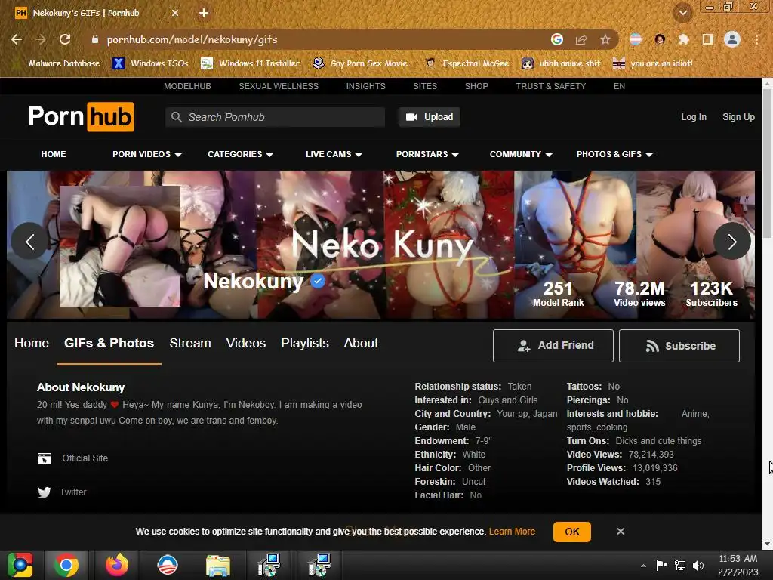Go back with the browser back arrow
This screenshot has height=580, width=773.
click(17, 39)
